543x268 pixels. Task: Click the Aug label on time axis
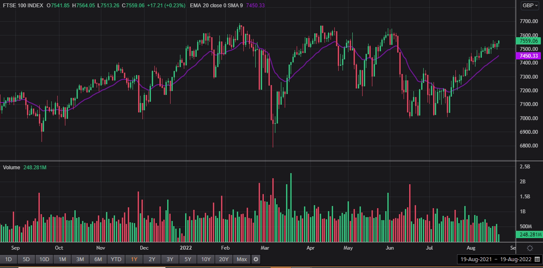click(471, 247)
